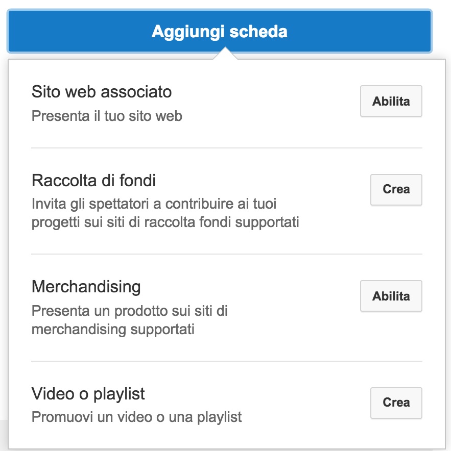
Task: Enable the Merchandising card with Abilita
Action: [x=391, y=296]
